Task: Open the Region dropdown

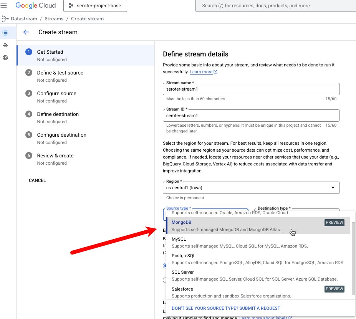Action: click(251, 188)
